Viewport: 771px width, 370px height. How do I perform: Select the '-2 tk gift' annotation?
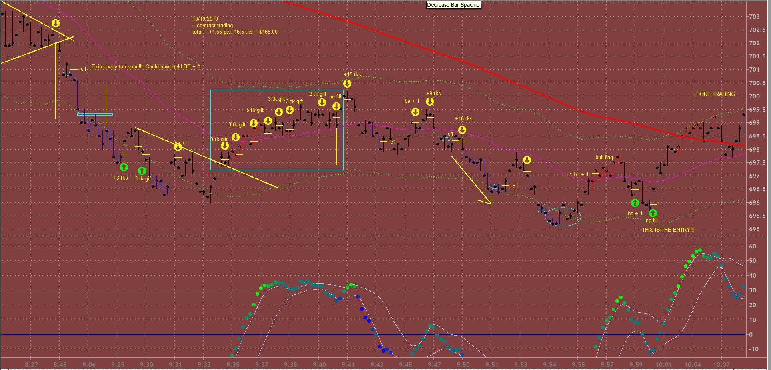[x=317, y=94]
